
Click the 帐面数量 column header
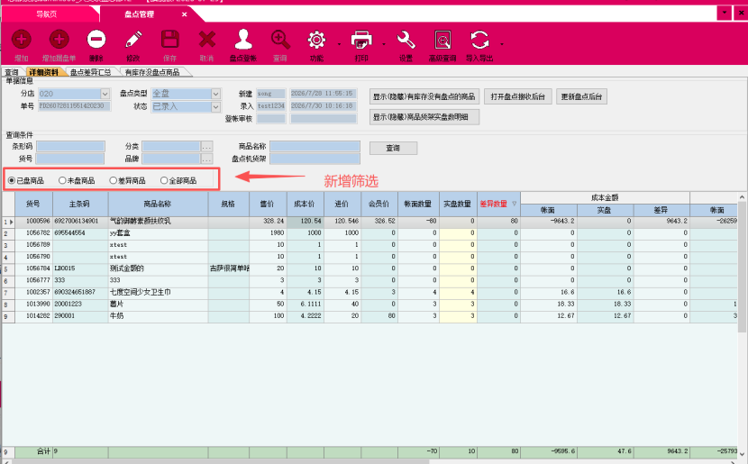(418, 205)
